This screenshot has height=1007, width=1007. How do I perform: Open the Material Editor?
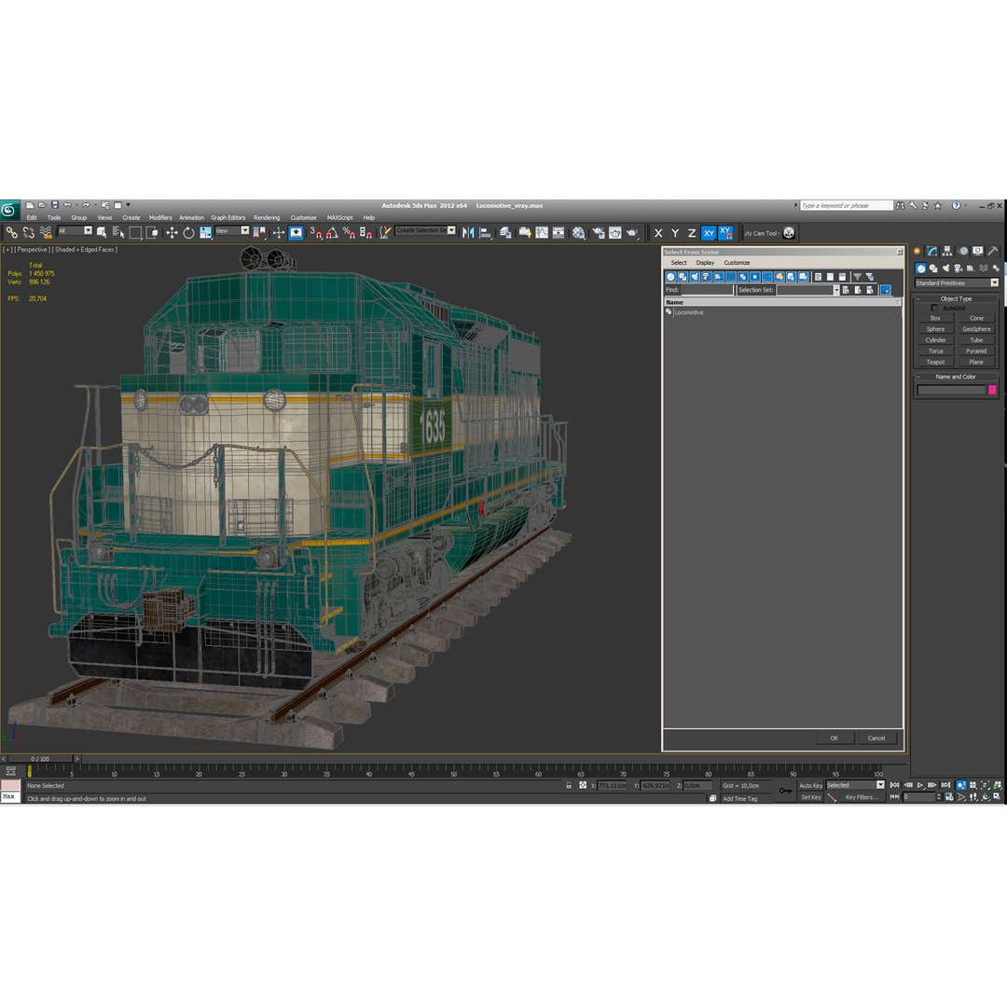[x=579, y=232]
